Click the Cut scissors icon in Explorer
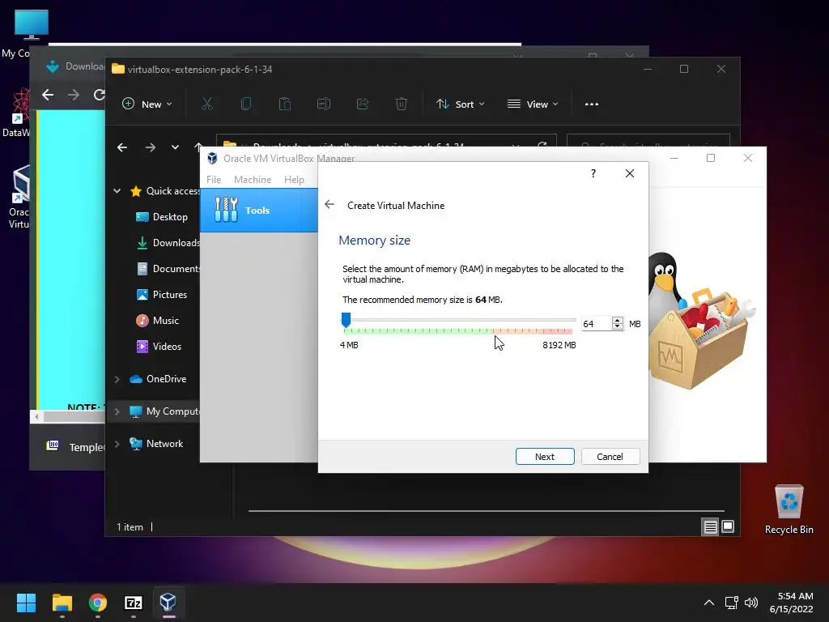The width and height of the screenshot is (829, 622). coord(206,104)
